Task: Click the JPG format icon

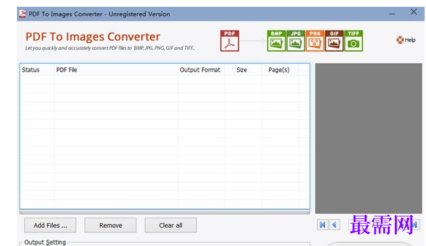Action: tap(296, 41)
